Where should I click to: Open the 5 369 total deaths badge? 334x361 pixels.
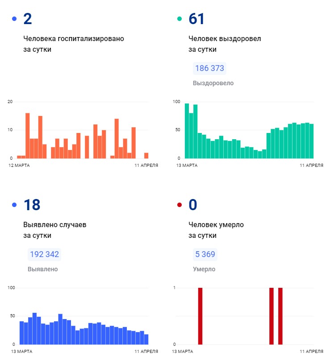205,254
